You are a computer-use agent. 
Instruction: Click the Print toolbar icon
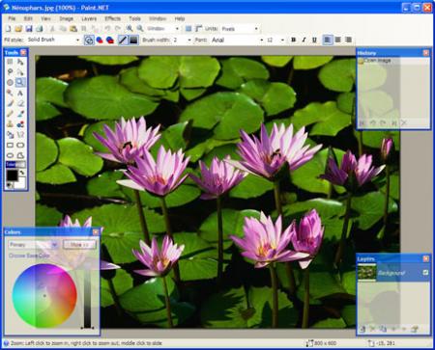[x=40, y=29]
